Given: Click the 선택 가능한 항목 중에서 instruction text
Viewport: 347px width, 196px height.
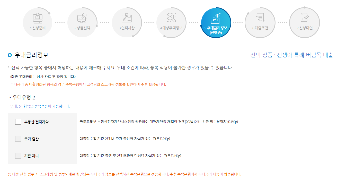Looking at the screenshot, I should click(x=122, y=68).
